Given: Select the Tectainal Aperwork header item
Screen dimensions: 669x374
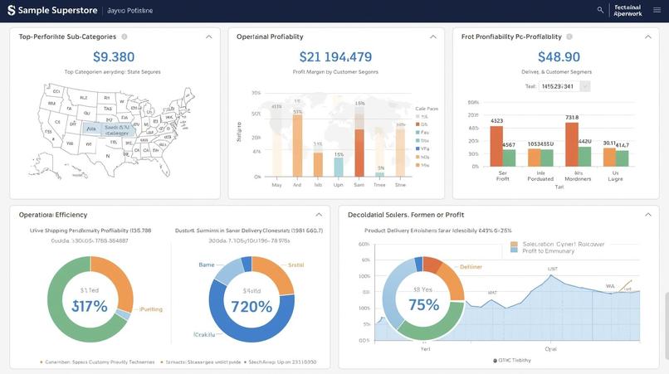Looking at the screenshot, I should 627,10.
